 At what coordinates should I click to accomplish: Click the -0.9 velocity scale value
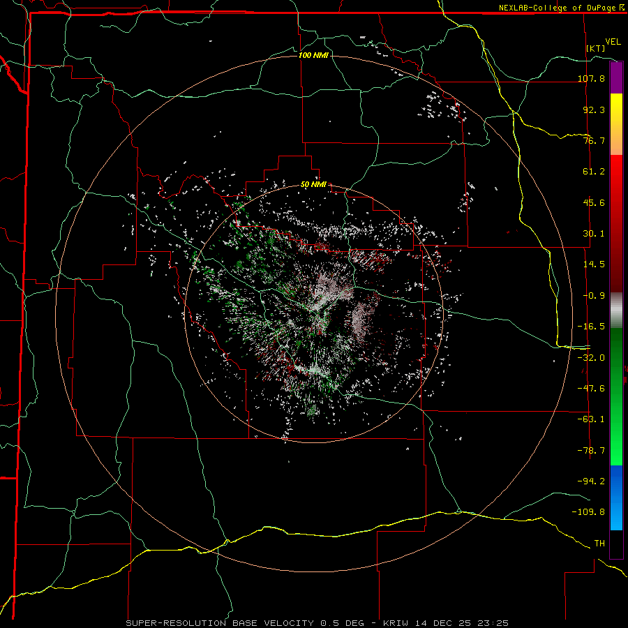pyautogui.click(x=594, y=296)
